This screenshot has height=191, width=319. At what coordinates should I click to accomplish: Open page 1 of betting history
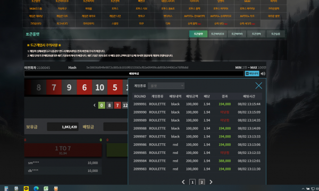pyautogui.click(x=192, y=182)
